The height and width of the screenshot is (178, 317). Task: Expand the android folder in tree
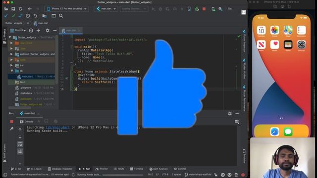(x=11, y=54)
